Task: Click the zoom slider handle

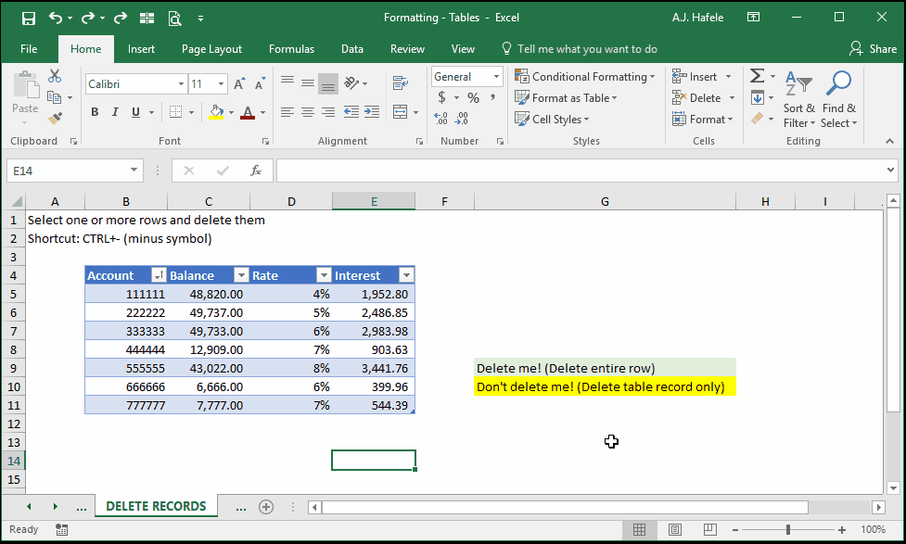Action: click(788, 529)
